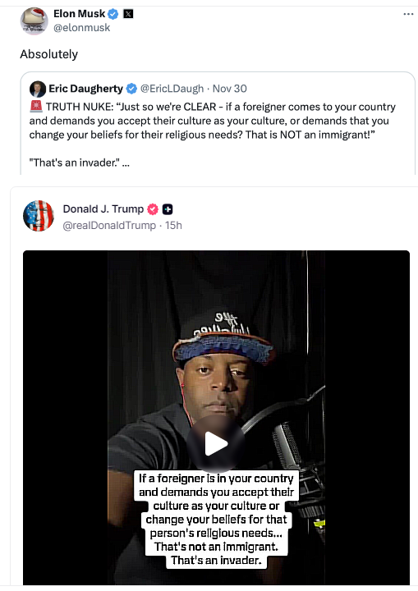Click the red verified badge beside Trump
The height and width of the screenshot is (591, 418).
[153, 209]
